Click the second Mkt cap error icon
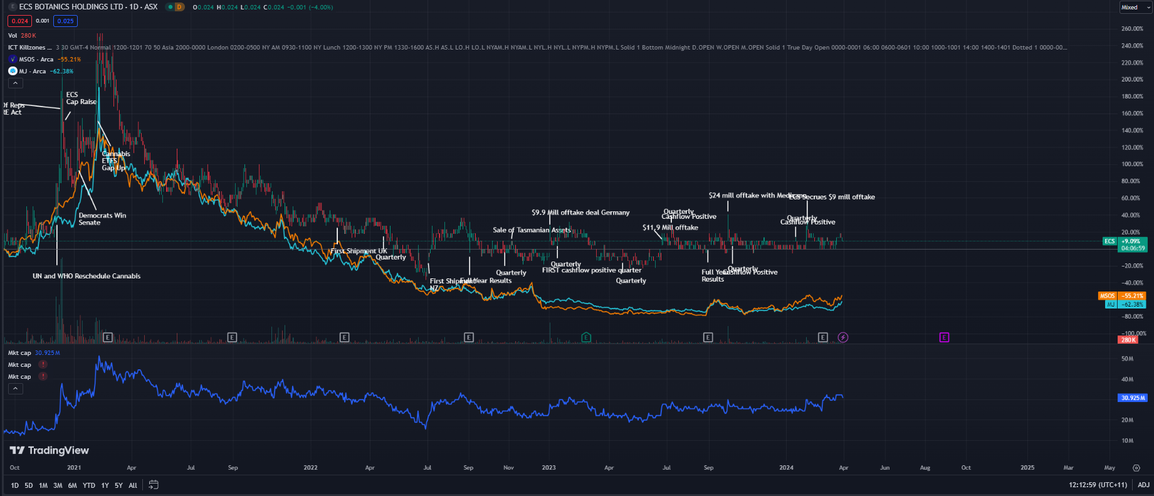The height and width of the screenshot is (496, 1154). pyautogui.click(x=43, y=364)
